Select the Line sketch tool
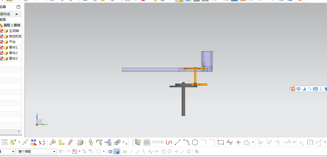The width and height of the screenshot is (327, 157). click(178, 142)
